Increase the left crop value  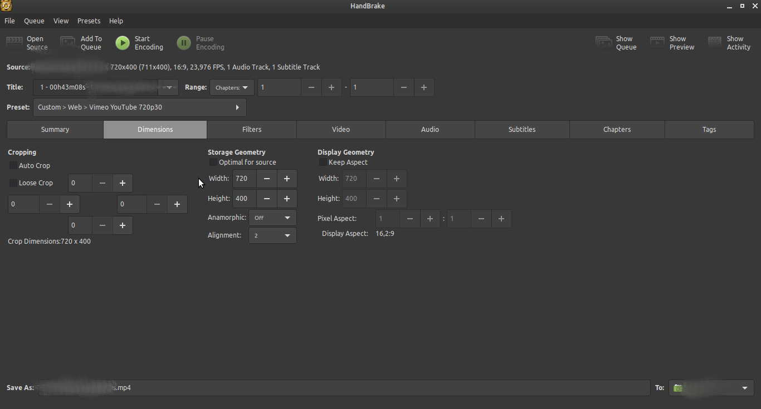(x=70, y=204)
